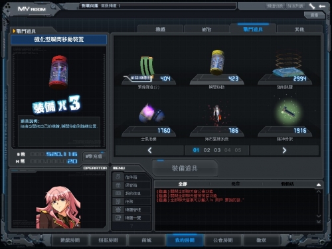This screenshot has height=249, width=332.
Task: Open the 商城 shop from bottom bar
Action: (x=146, y=240)
